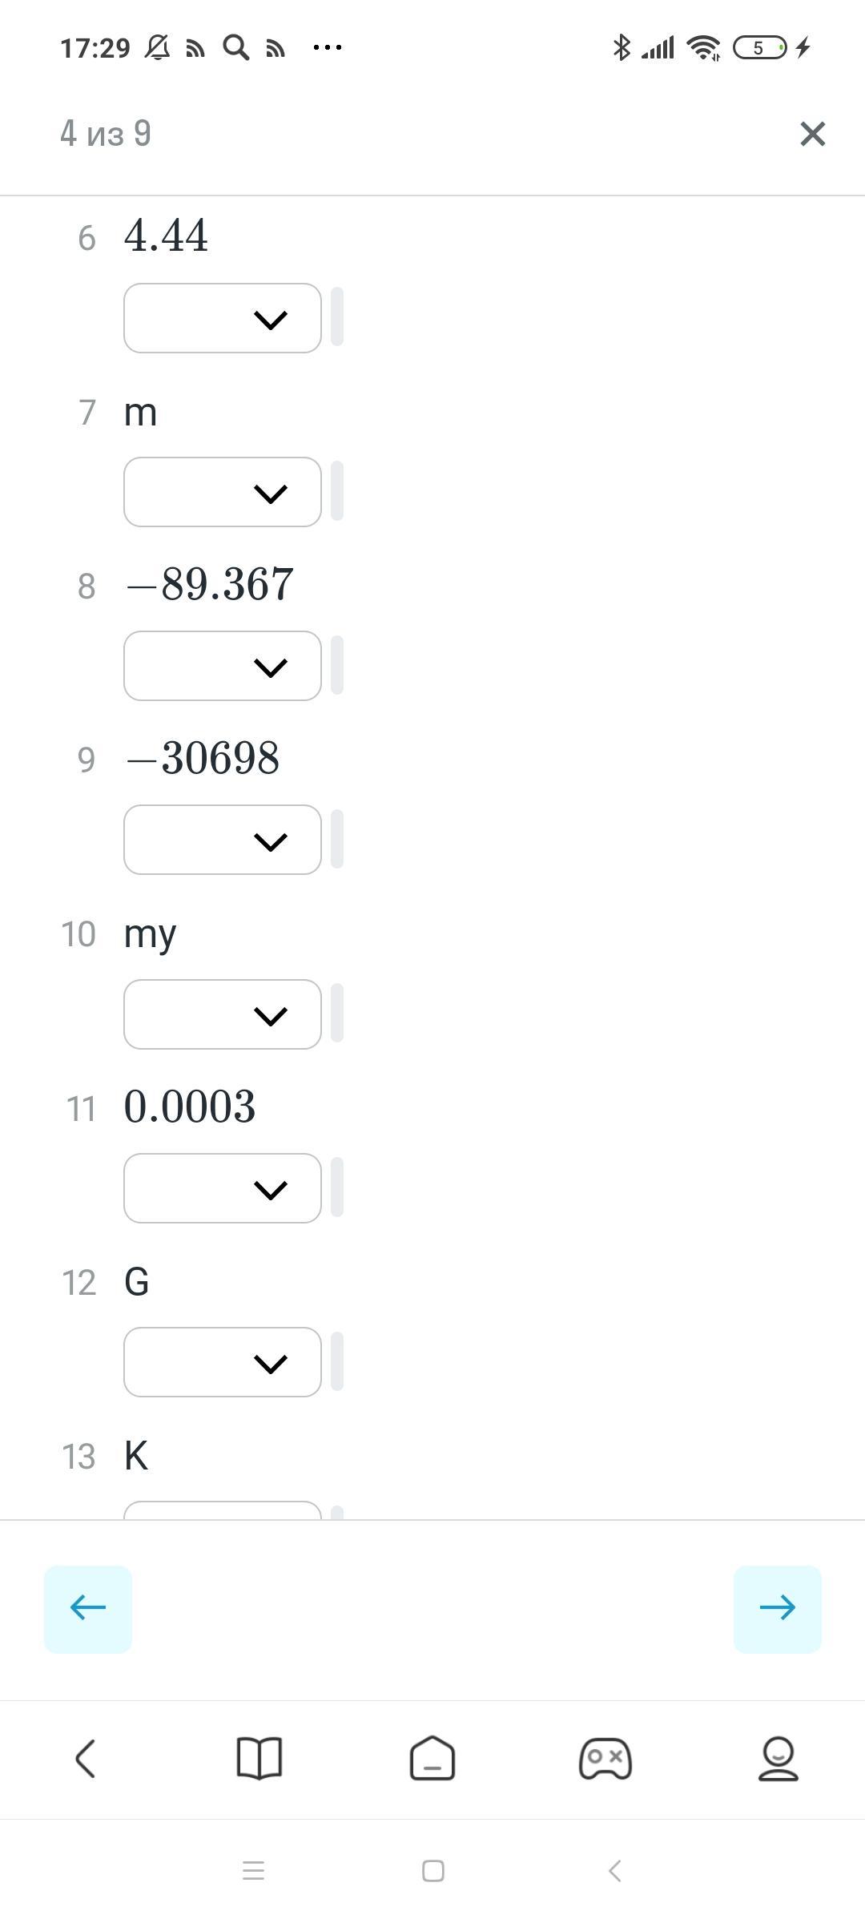Viewport: 865px width, 1923px height.
Task: Open the dropdown for item 7 'm'
Action: [x=223, y=492]
